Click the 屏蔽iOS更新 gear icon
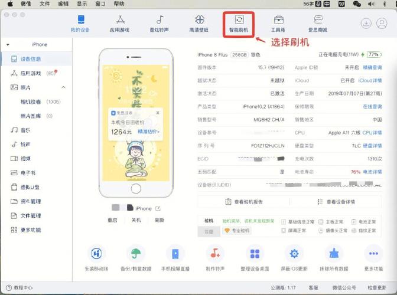The width and height of the screenshot is (397, 295). point(294,254)
